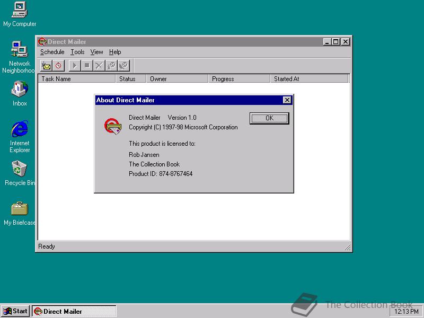Click the Direct Mailer taskbar button

tap(74, 311)
